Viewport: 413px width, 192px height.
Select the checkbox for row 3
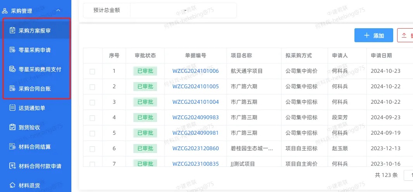92,102
